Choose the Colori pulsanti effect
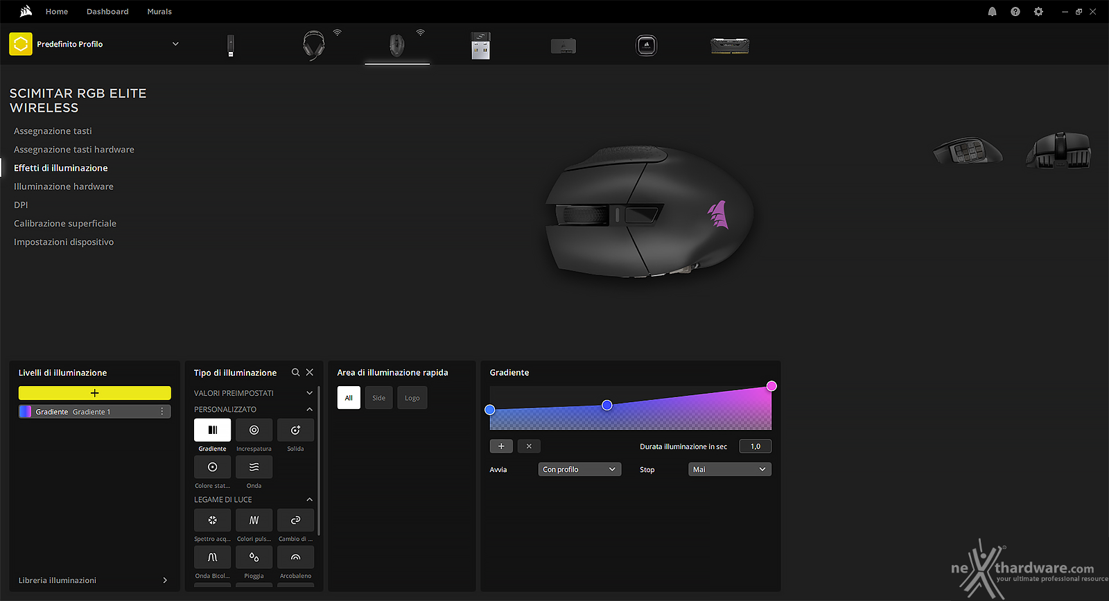Image resolution: width=1109 pixels, height=601 pixels. click(254, 520)
